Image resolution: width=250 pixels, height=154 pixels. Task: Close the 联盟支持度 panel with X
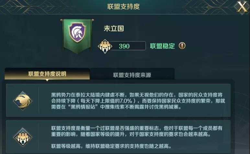click(242, 7)
